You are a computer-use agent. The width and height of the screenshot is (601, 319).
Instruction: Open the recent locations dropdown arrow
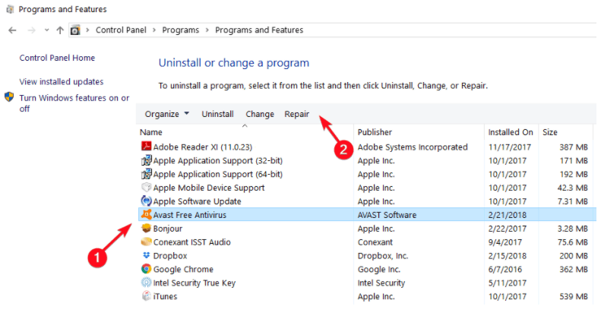(x=46, y=30)
